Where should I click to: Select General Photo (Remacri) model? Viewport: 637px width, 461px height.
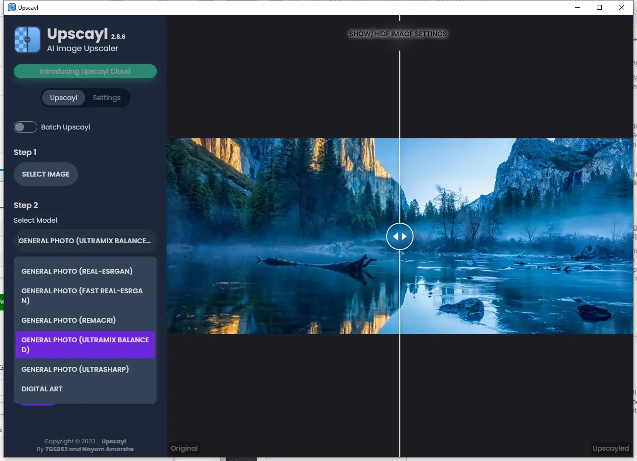pyautogui.click(x=69, y=320)
